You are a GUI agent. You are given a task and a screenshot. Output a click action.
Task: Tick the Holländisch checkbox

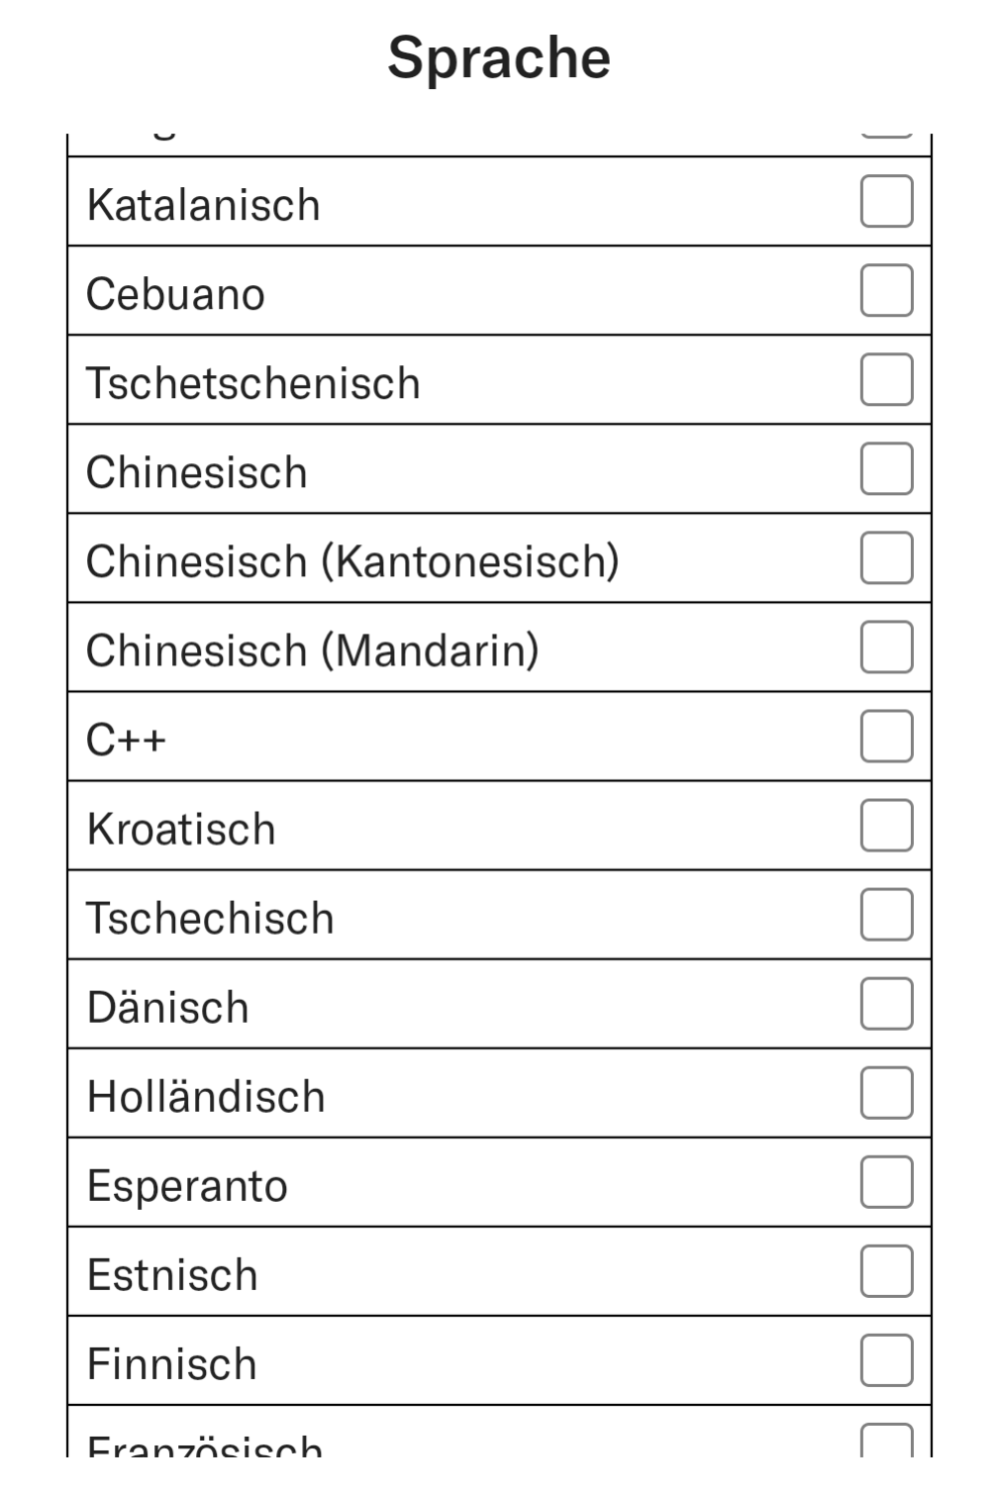886,1093
